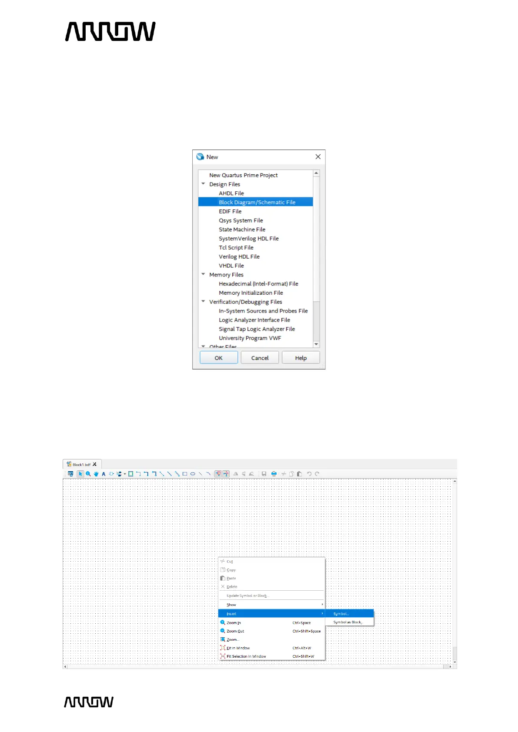Select Tcl Script File
Screen dimensions: 518x732
pos(236,247)
